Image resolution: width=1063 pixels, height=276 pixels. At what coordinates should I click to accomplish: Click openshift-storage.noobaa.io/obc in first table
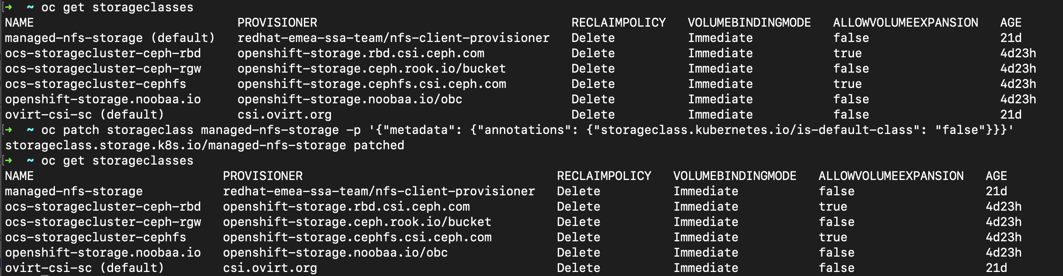pyautogui.click(x=350, y=99)
